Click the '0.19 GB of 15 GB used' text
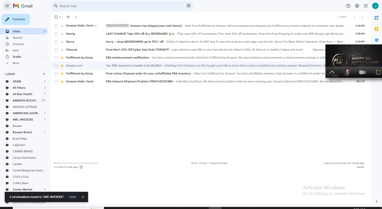This screenshot has width=382, height=209. [x=66, y=167]
